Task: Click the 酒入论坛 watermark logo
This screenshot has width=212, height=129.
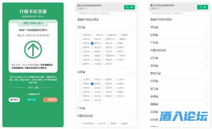Action: (184, 116)
